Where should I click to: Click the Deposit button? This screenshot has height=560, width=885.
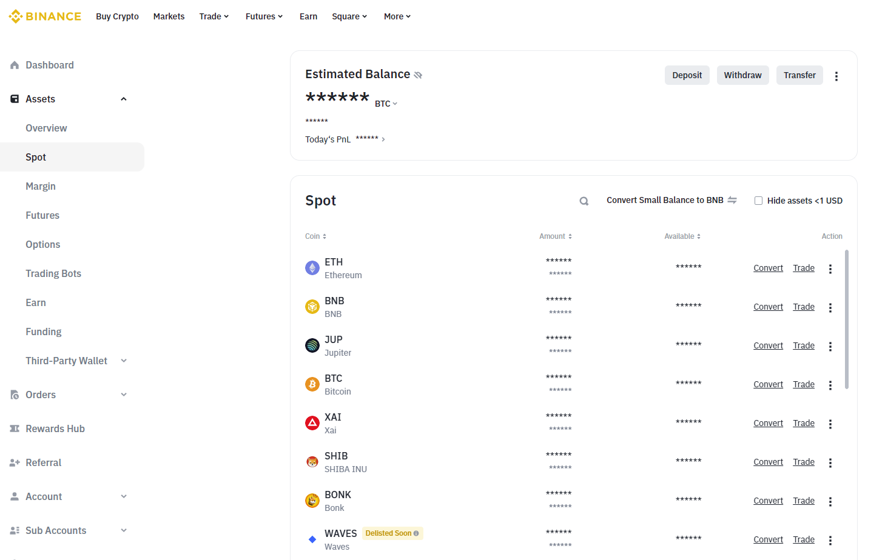point(687,75)
